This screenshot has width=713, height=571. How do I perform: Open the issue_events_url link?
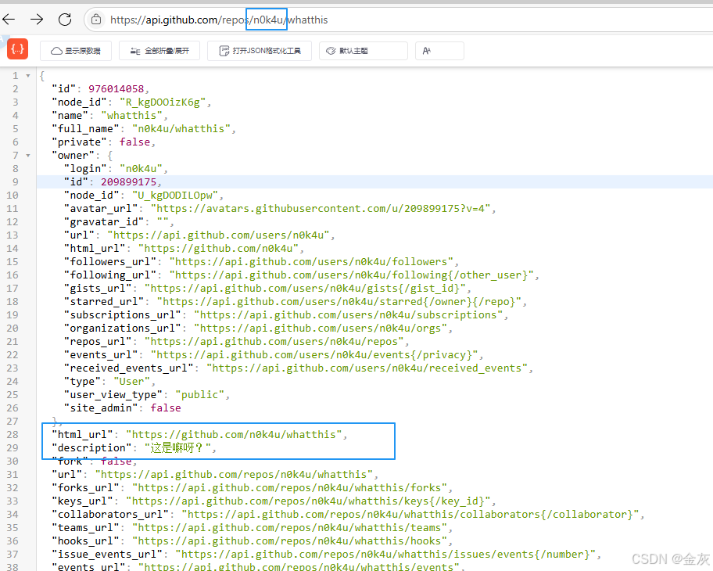tap(385, 554)
